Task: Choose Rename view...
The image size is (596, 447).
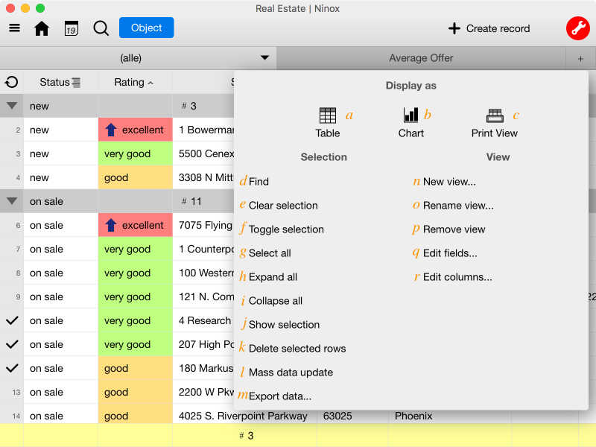Action: click(x=458, y=206)
